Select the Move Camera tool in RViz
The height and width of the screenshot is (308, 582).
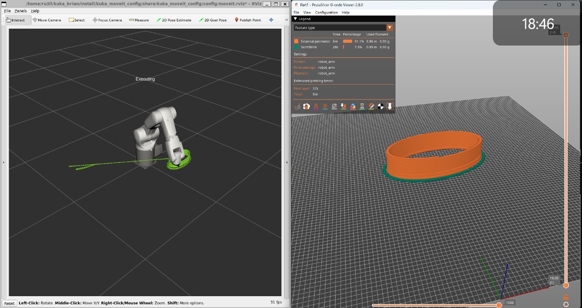46,20
